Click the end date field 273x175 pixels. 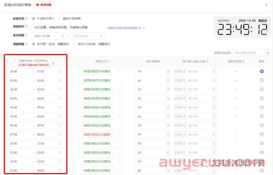88,36
